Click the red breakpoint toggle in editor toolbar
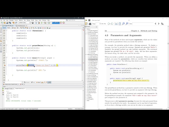This screenshot has width=169, height=127. coord(43,28)
